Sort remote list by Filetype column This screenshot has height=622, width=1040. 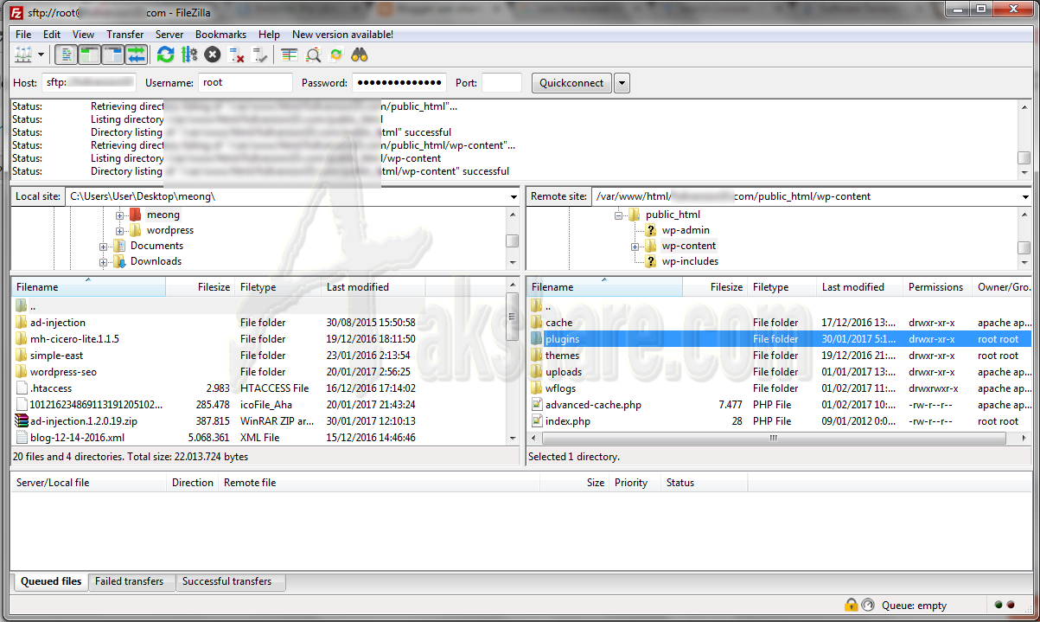pos(782,287)
